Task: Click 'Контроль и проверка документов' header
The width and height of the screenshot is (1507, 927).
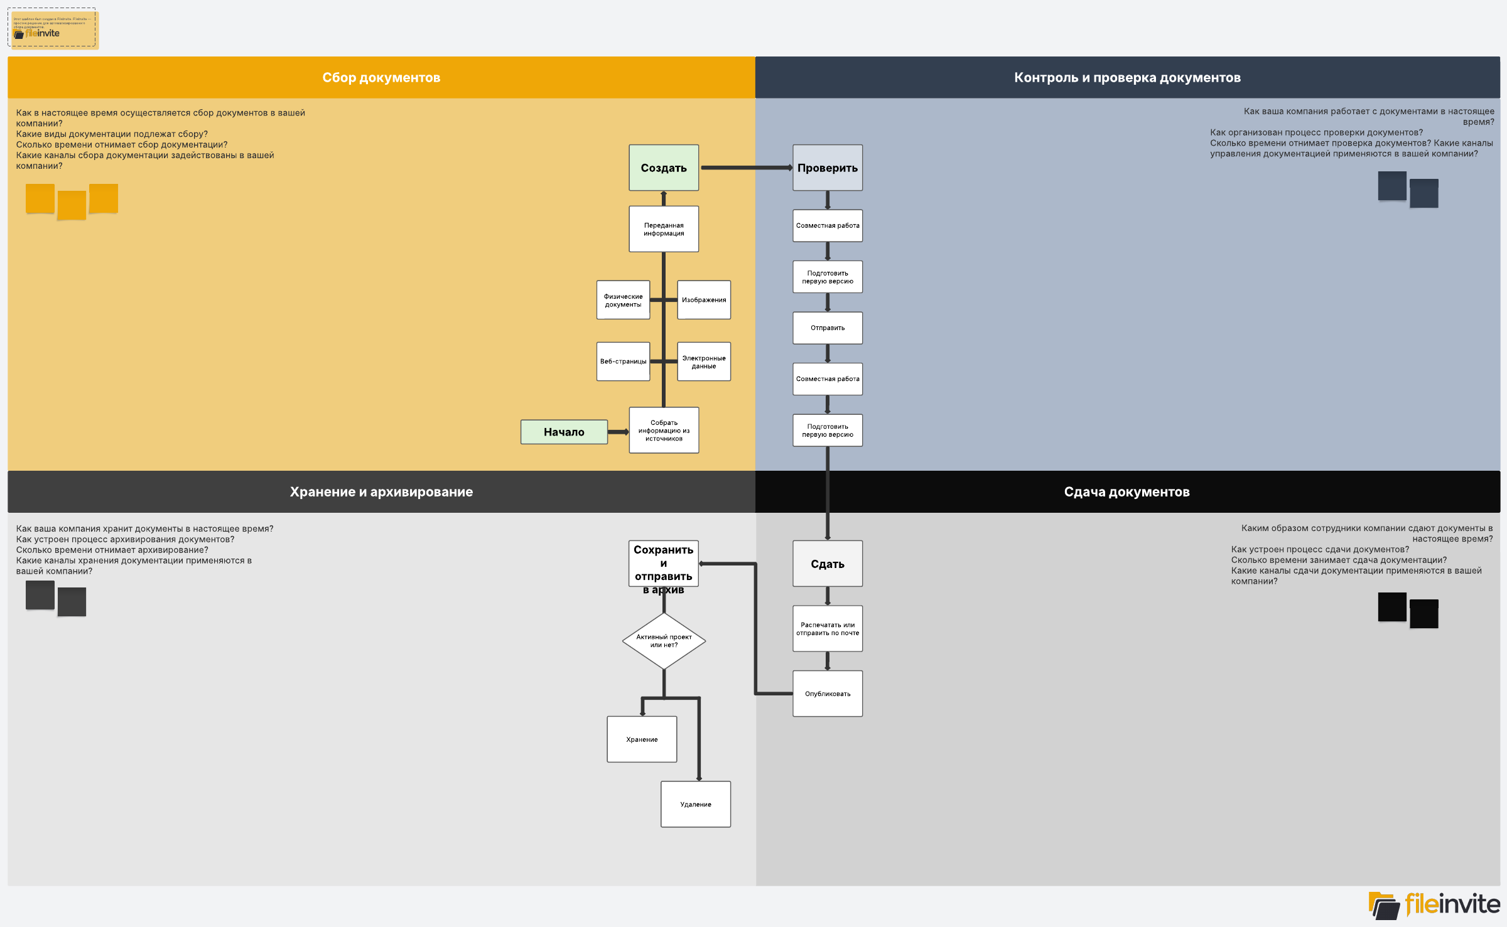Action: click(1127, 77)
